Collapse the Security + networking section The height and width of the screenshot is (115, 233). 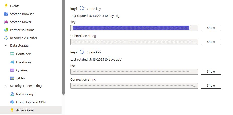pos(6,86)
